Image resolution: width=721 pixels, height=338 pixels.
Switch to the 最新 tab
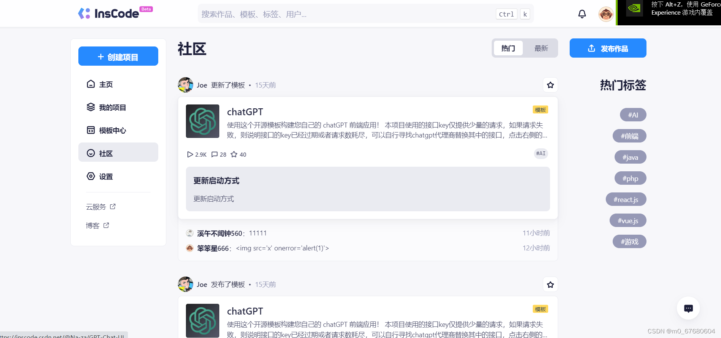541,48
